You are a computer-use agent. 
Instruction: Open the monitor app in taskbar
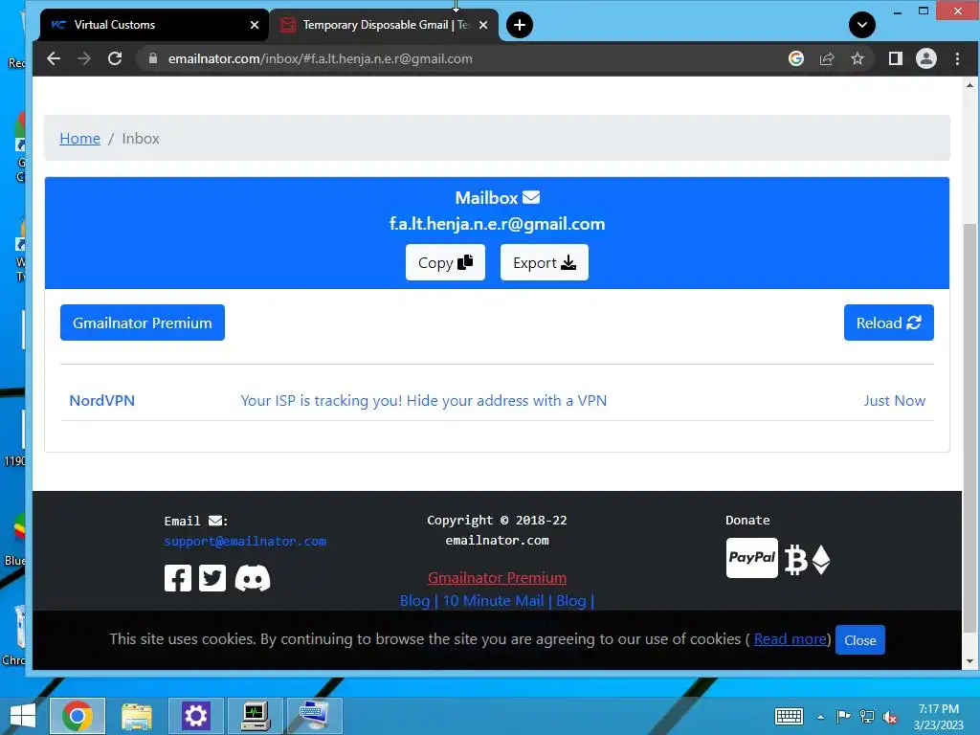click(x=255, y=716)
